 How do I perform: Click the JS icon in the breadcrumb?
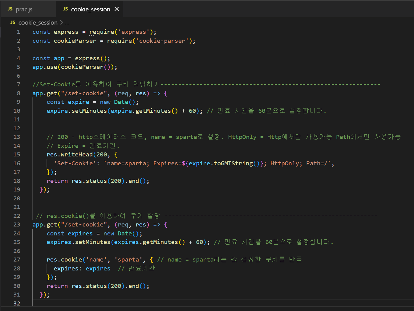click(x=13, y=22)
